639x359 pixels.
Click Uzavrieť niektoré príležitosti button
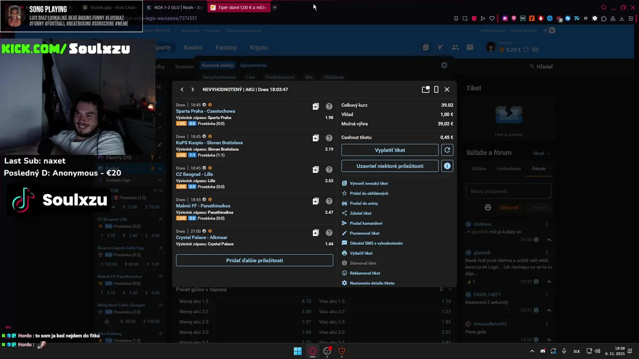pyautogui.click(x=390, y=166)
